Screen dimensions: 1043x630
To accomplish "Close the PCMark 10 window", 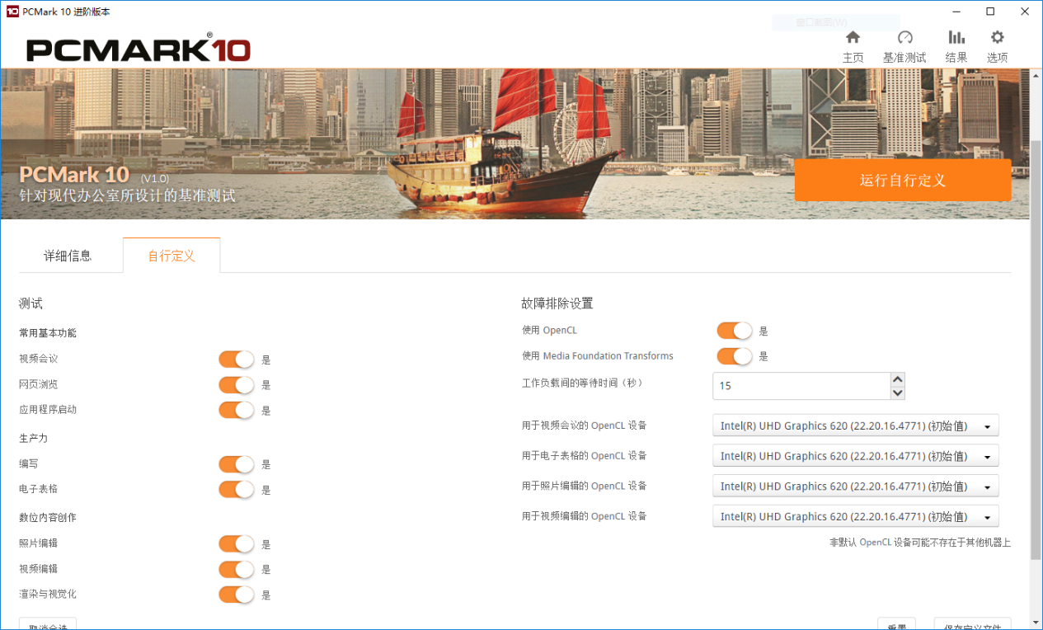I will [x=1025, y=12].
